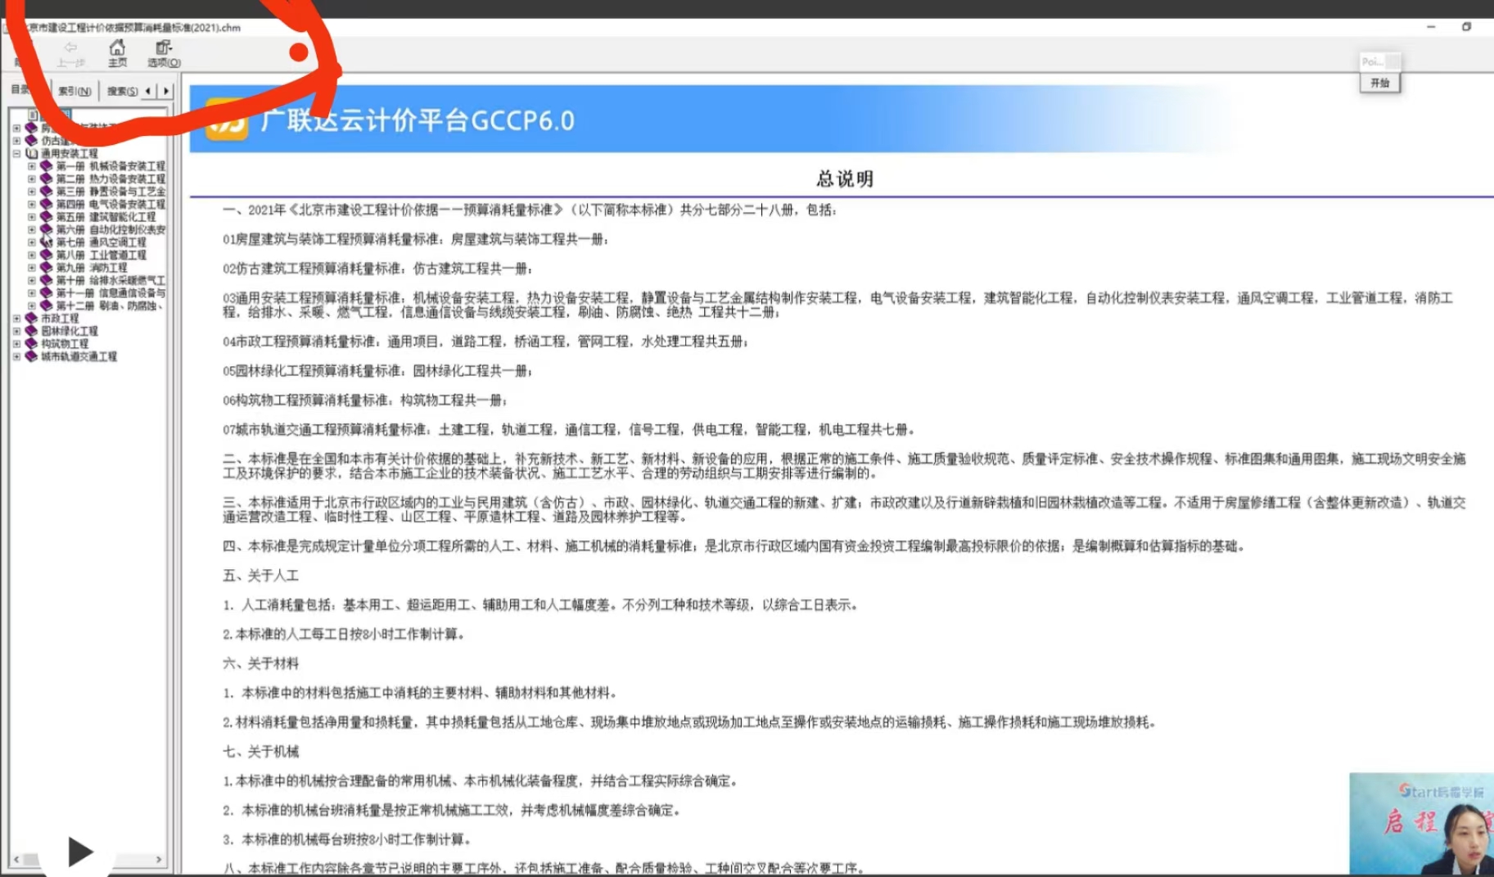The width and height of the screenshot is (1494, 877).
Task: Click the 五、关于人工 heading text
Action: (261, 576)
